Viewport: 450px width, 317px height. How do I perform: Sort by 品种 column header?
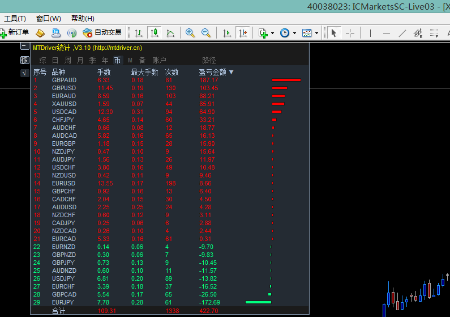(58, 72)
